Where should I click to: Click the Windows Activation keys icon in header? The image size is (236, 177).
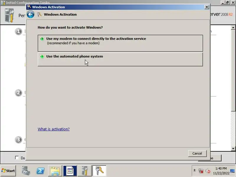(39, 14)
